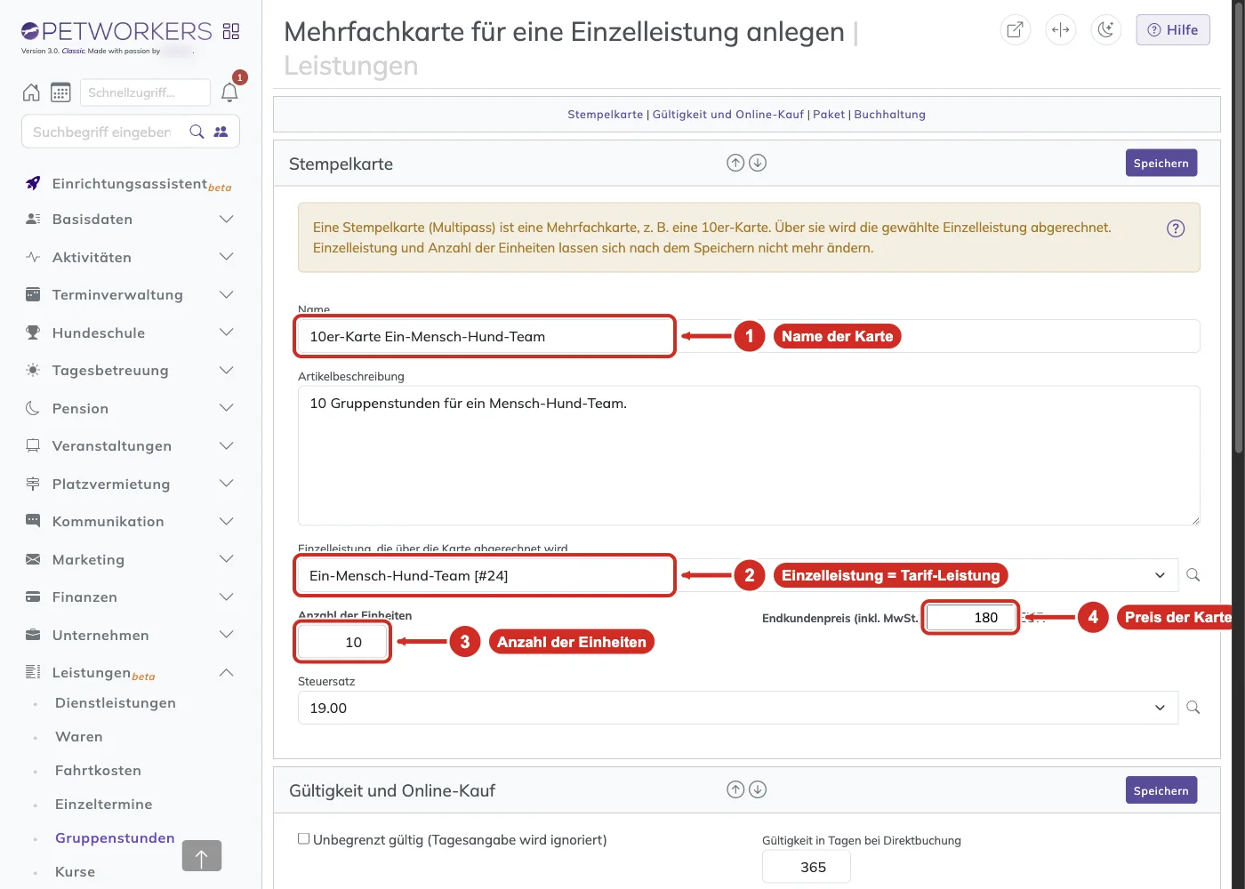The width and height of the screenshot is (1245, 889).
Task: Expand the Basisdaten menu
Action: point(131,219)
